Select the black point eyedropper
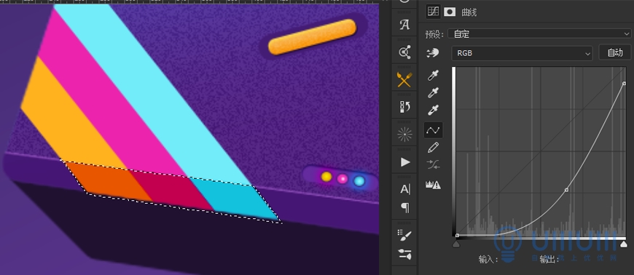This screenshot has width=634, height=275. pos(433,76)
